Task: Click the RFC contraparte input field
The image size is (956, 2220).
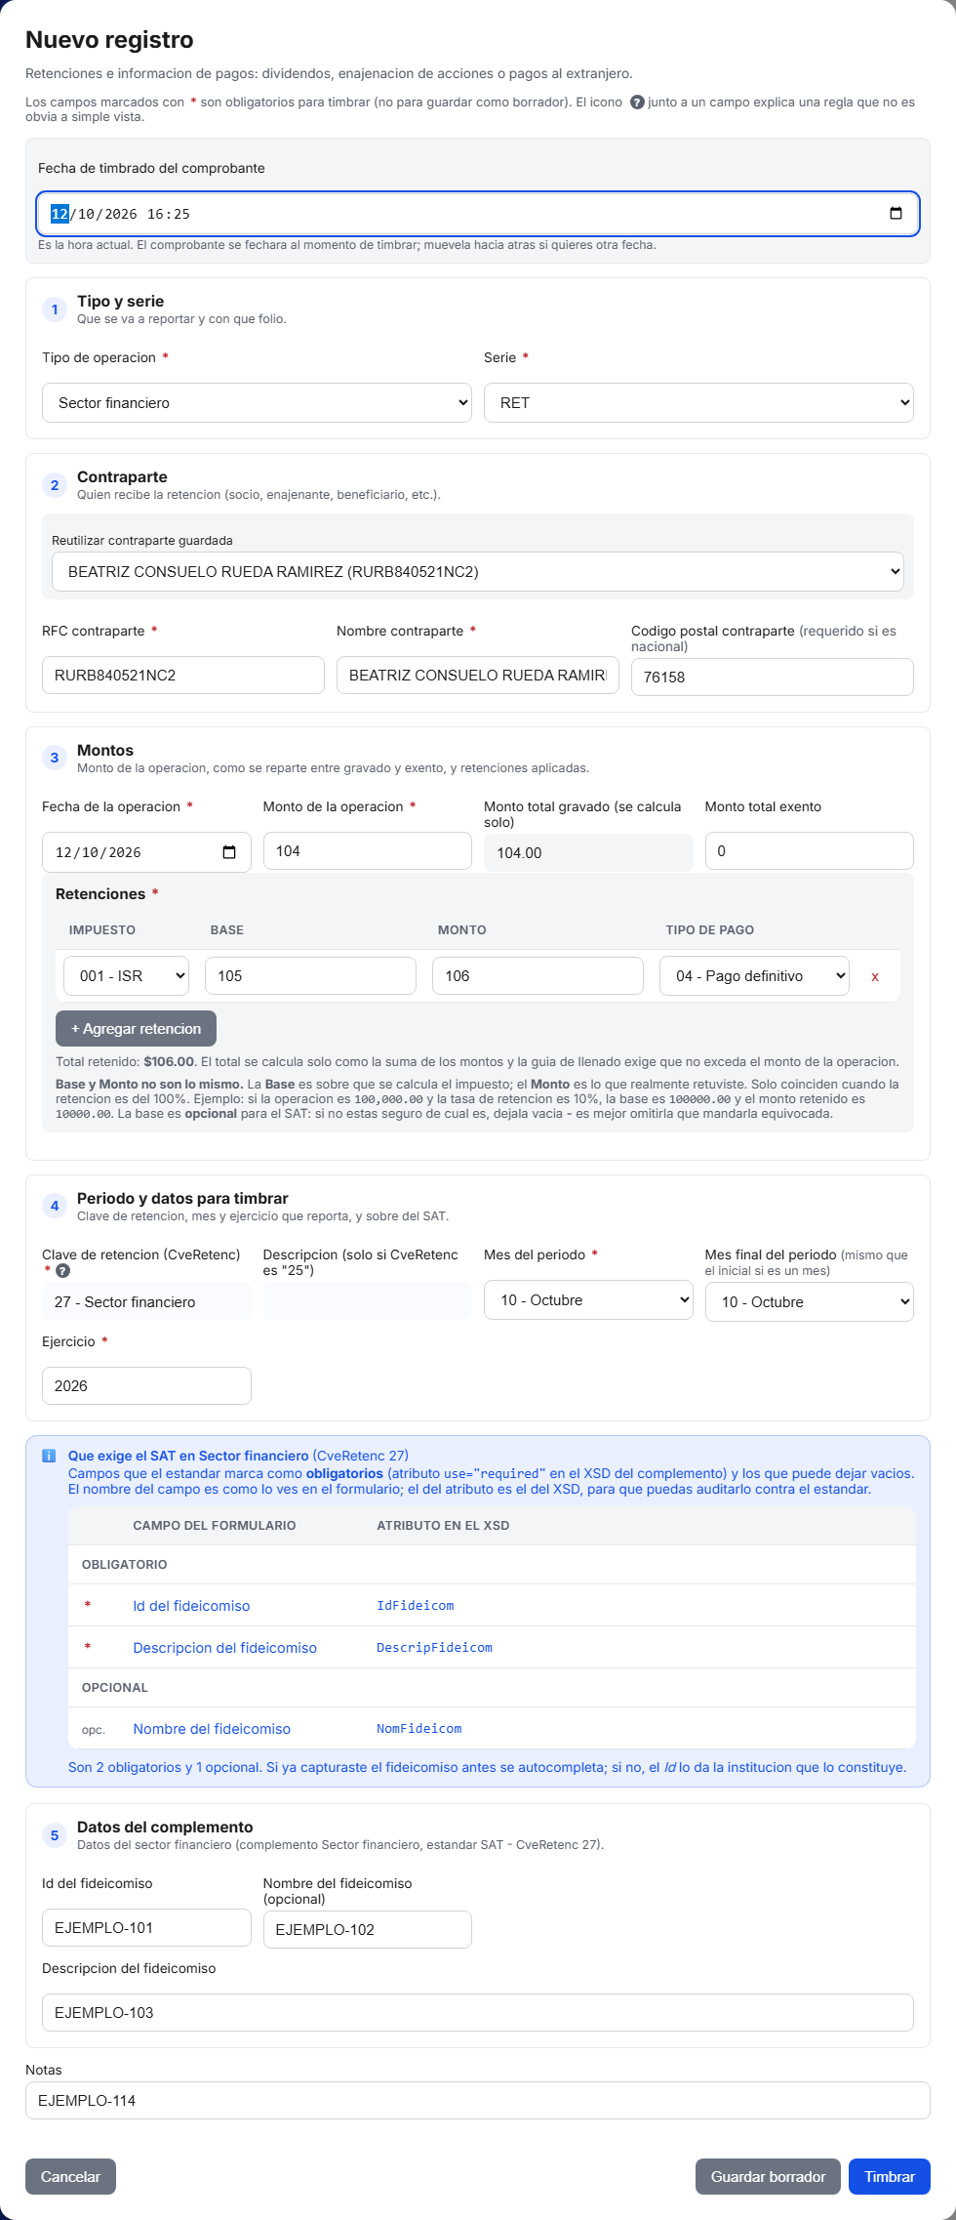Action: (x=183, y=676)
